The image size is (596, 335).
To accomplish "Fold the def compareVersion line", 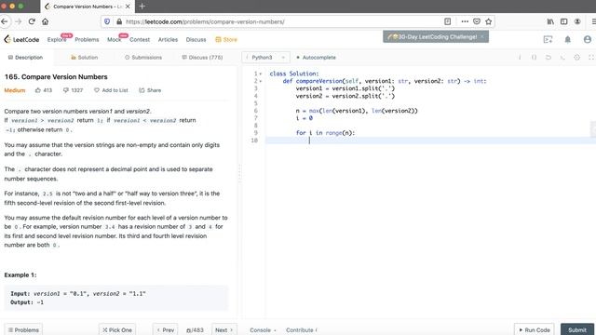I will point(261,81).
